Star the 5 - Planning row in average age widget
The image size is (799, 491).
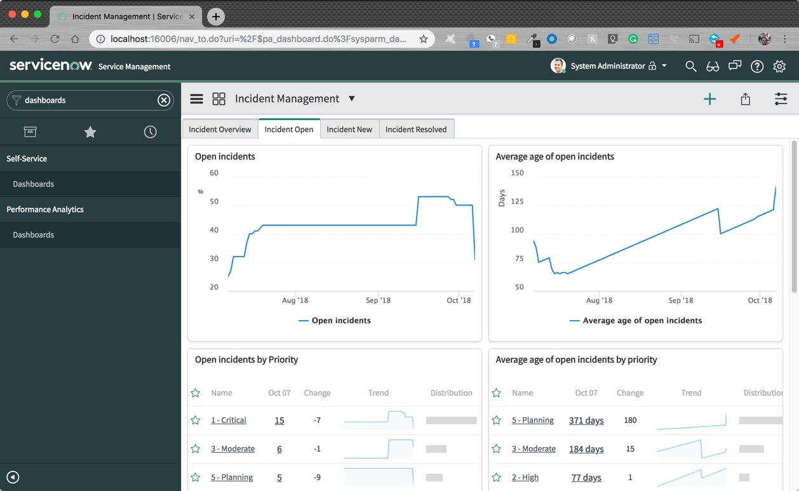(x=496, y=420)
